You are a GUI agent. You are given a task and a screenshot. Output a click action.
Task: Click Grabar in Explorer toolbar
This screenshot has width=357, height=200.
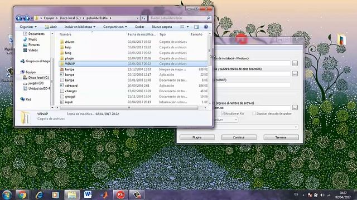pos(139,27)
